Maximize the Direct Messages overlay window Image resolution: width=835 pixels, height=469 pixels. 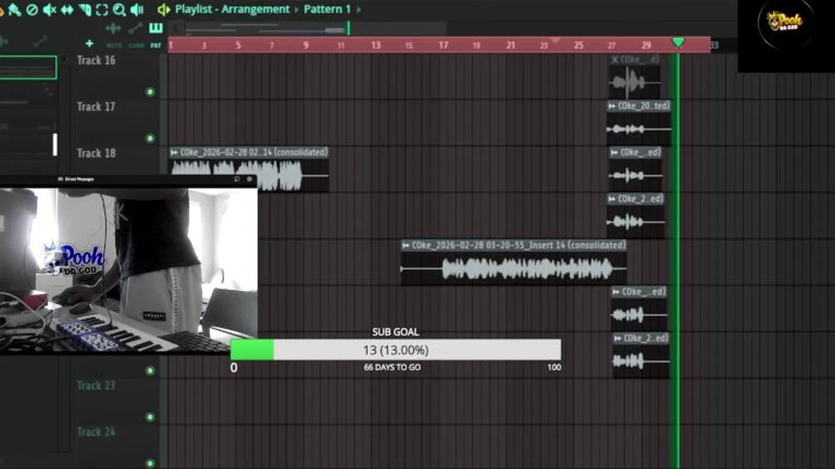point(237,178)
